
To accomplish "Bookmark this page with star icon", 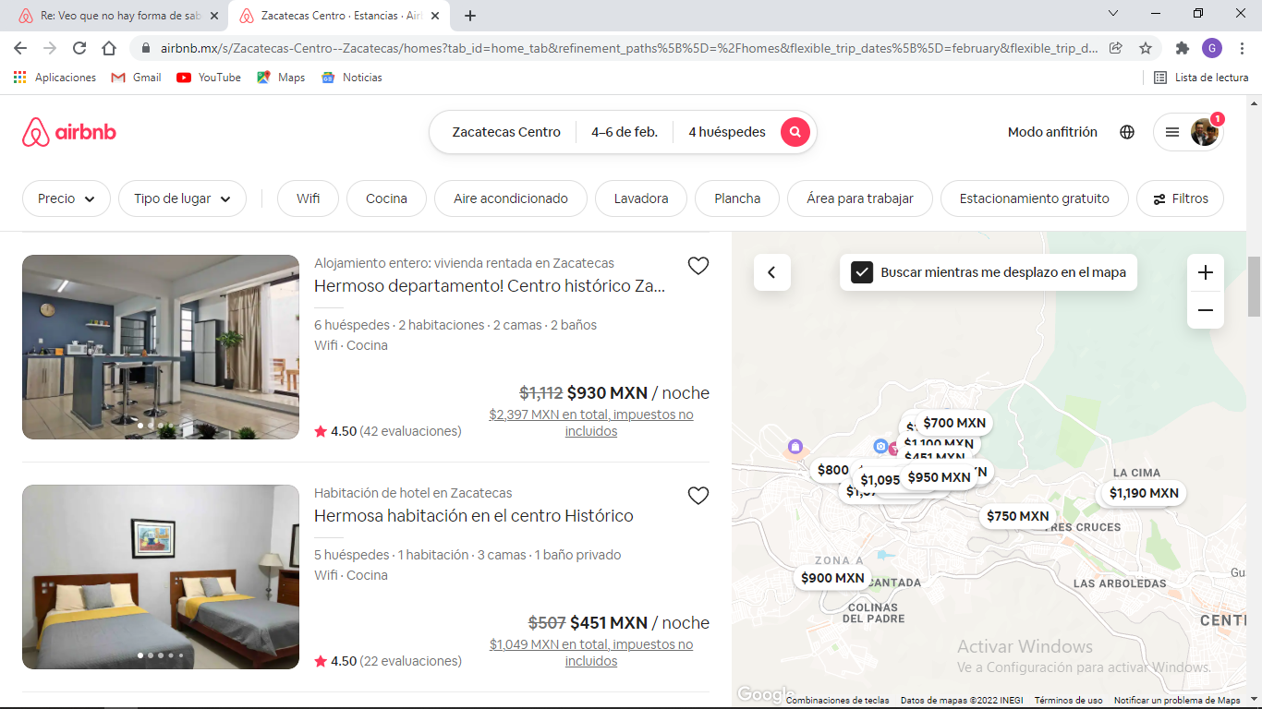I will pos(1146,48).
